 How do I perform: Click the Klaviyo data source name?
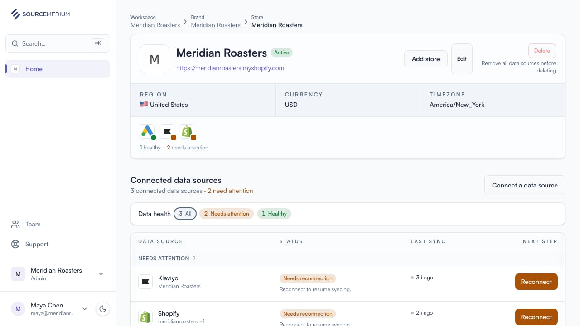[168, 278]
